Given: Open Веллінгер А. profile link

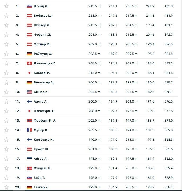Looking at the screenshot, I should (x=44, y=82).
